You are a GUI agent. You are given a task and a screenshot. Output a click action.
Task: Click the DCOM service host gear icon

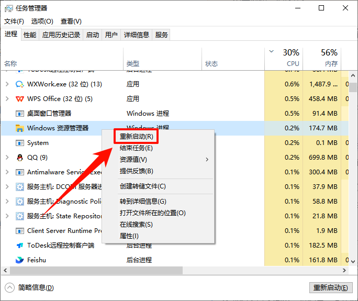(20, 187)
